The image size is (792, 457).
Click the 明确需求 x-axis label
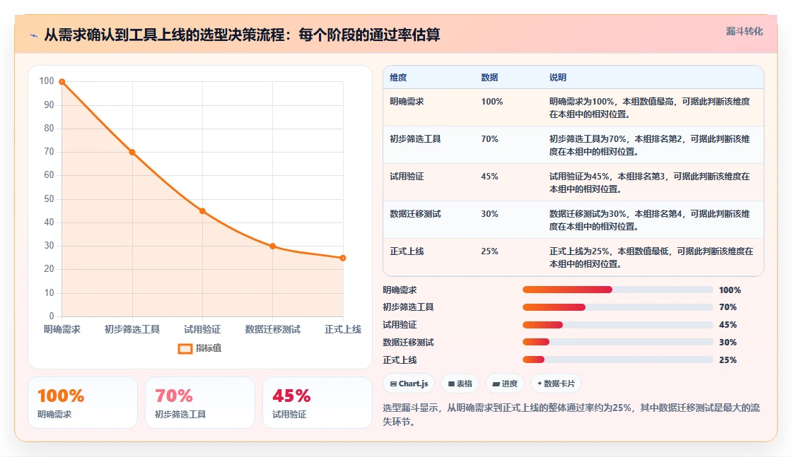pyautogui.click(x=62, y=329)
